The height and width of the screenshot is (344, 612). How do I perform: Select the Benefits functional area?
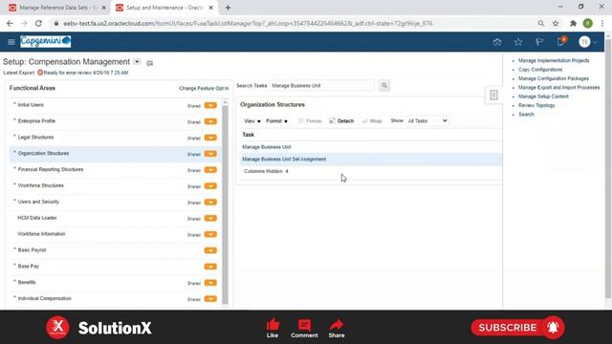(27, 283)
